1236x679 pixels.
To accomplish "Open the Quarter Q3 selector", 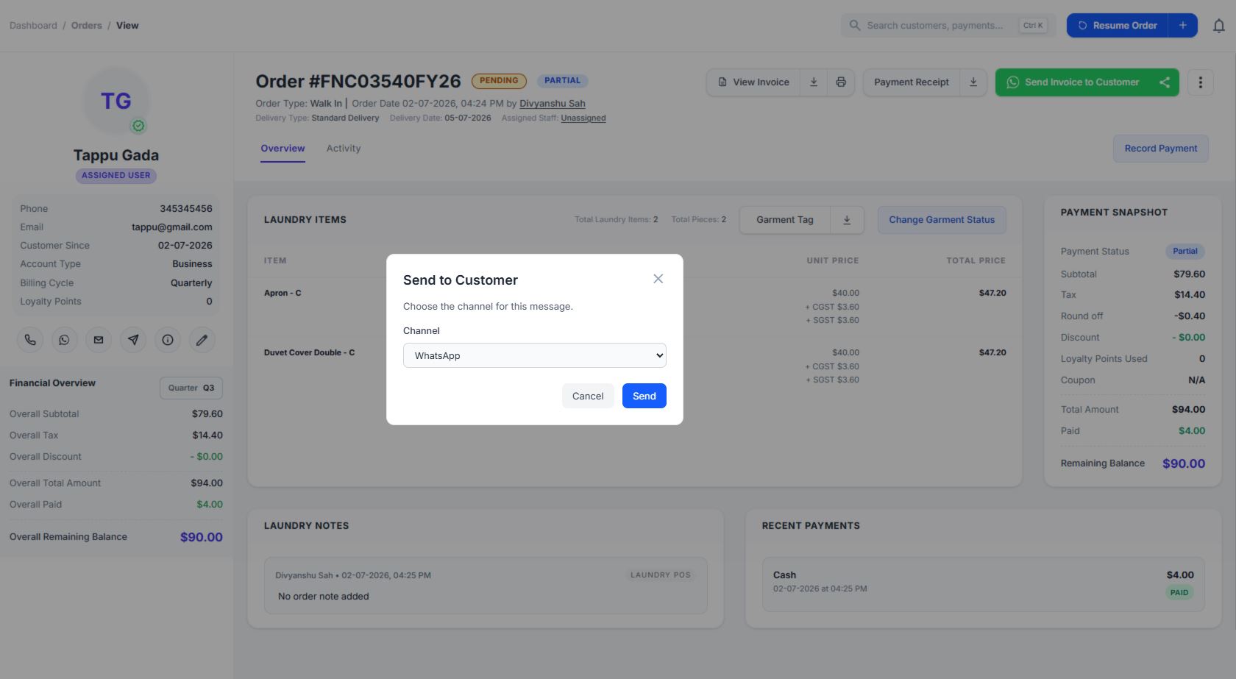I will [191, 388].
